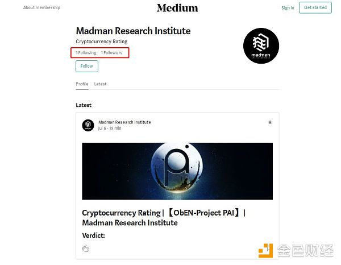Open the Cryptocurrency Rating ObEN-Project PAI article title
This screenshot has width=341, height=265.
tap(164, 218)
